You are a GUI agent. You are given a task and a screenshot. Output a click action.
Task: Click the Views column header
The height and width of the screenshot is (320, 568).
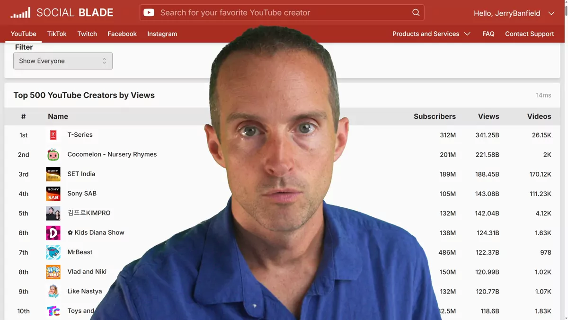[x=488, y=116]
